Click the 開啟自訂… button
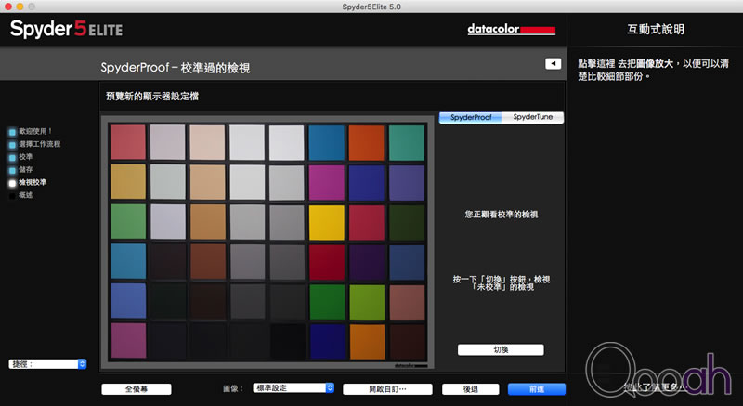743x406 pixels. pyautogui.click(x=387, y=389)
